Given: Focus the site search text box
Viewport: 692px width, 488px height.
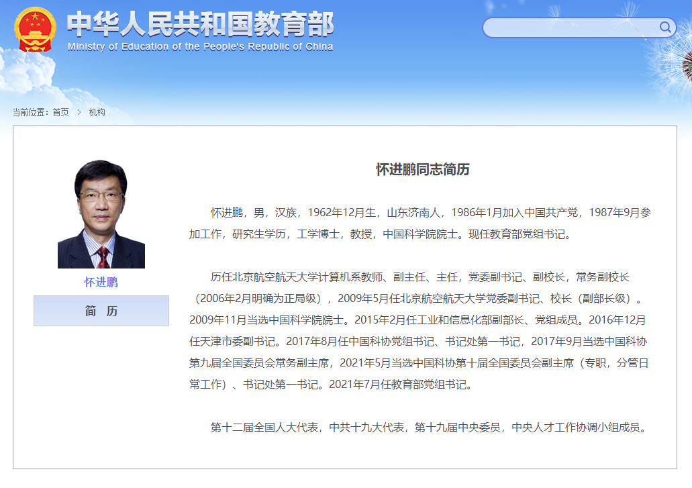Looking at the screenshot, I should [x=571, y=28].
